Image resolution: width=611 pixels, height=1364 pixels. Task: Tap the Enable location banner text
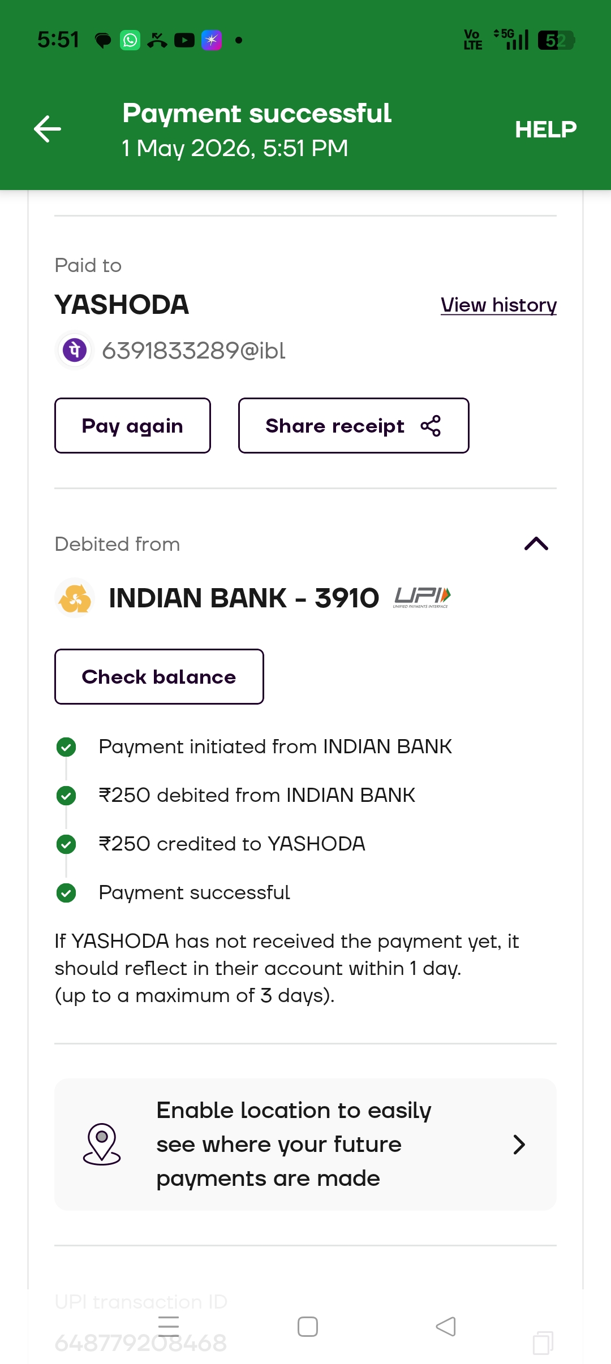coord(294,1145)
